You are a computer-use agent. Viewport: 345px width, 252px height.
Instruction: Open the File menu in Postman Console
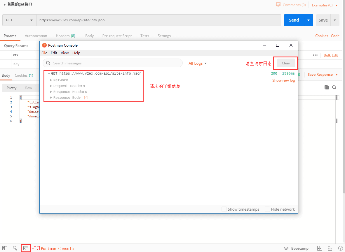tap(44, 53)
